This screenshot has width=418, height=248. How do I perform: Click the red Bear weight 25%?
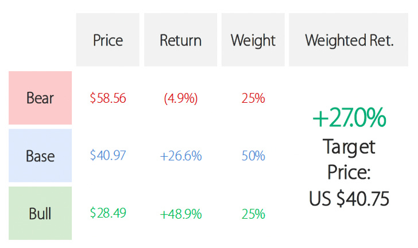click(253, 98)
